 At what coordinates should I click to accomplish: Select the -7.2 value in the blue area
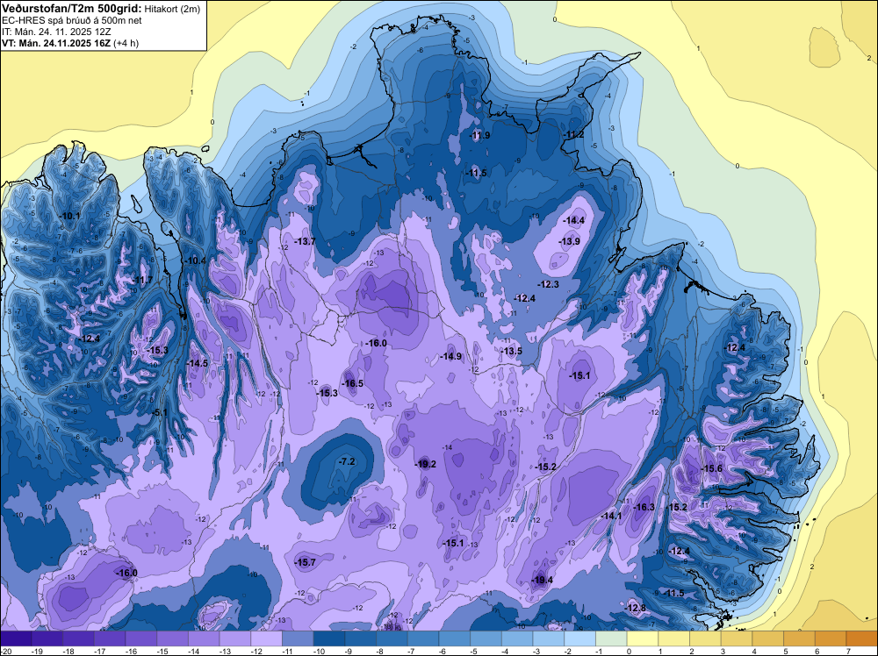[x=347, y=461]
